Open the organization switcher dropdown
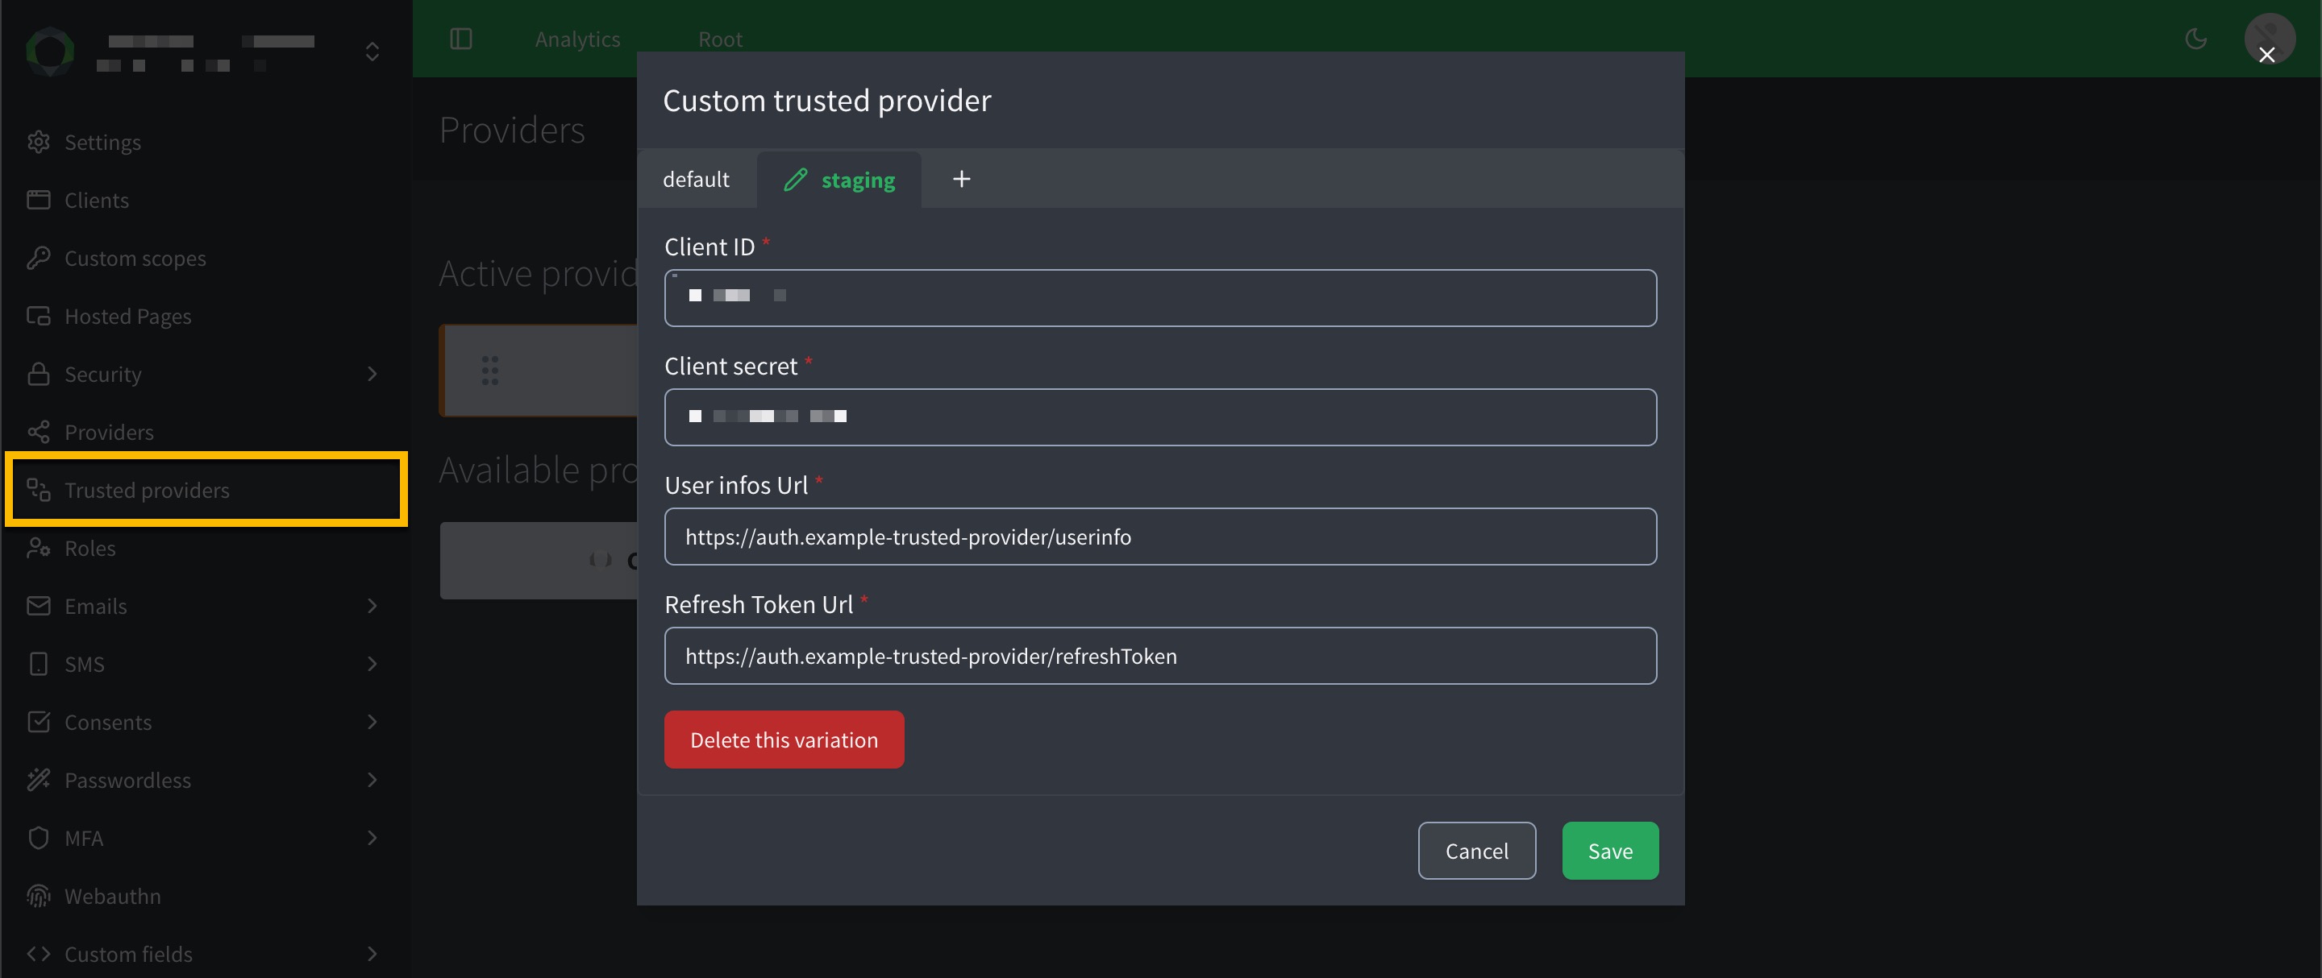The height and width of the screenshot is (978, 2322). coord(372,52)
